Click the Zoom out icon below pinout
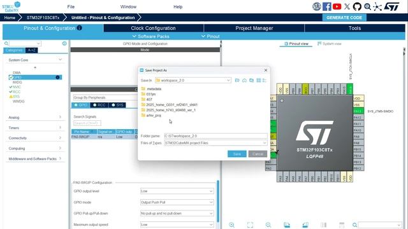Viewport: 408px width, 229px height. pyautogui.click(x=268, y=225)
